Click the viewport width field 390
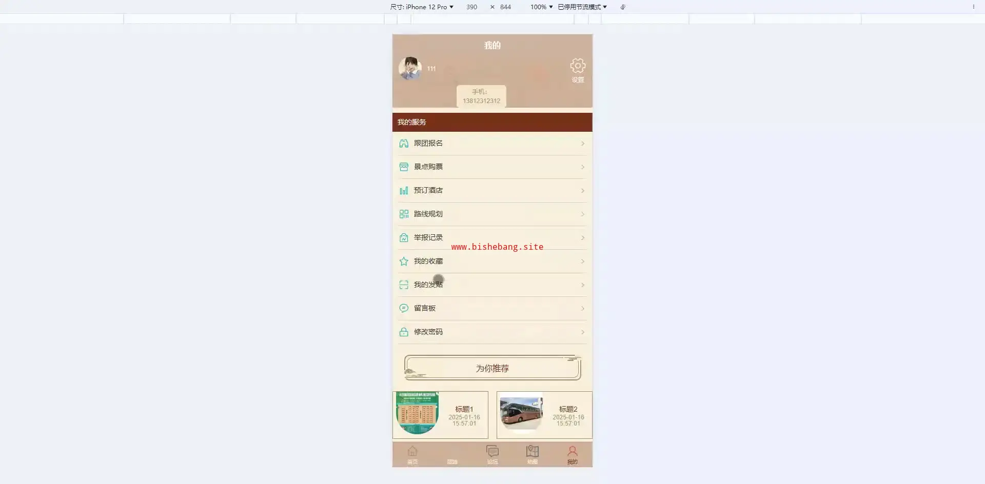985x484 pixels. [471, 7]
